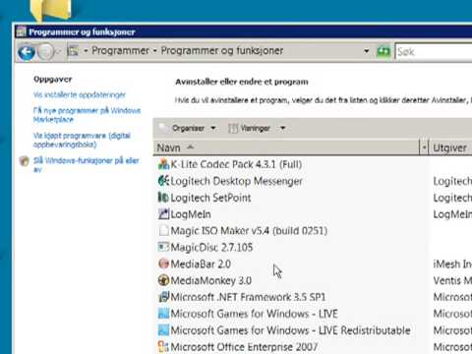Select MediaBar 2.0 in the list
The height and width of the screenshot is (354, 472).
click(201, 264)
